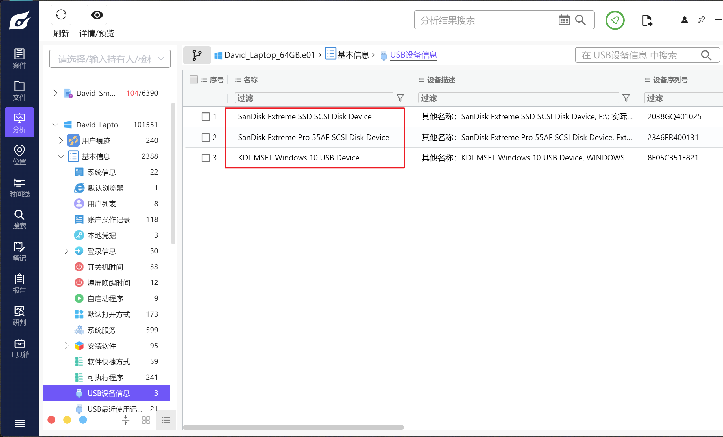Click the red color tag dot
The image size is (723, 437).
tap(51, 420)
